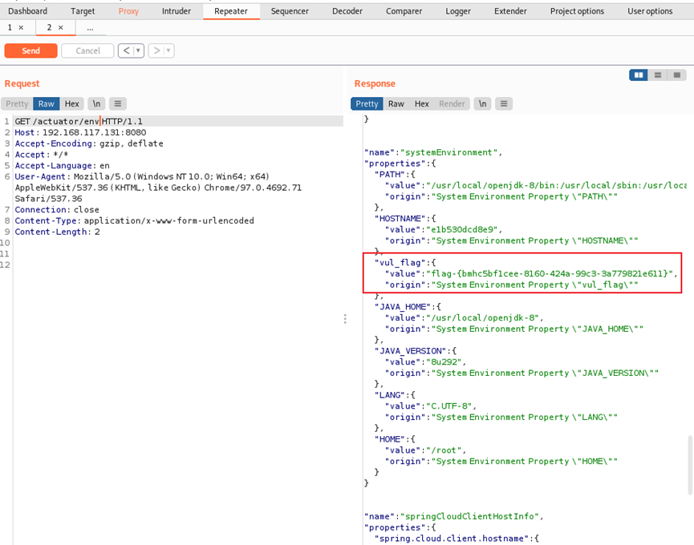
Task: Go to the Extender tab
Action: [510, 11]
